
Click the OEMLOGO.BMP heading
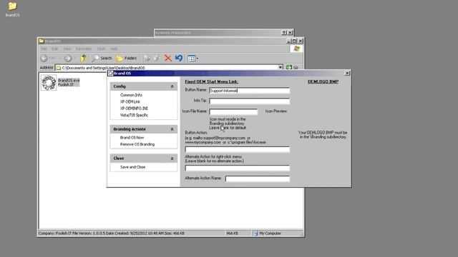pyautogui.click(x=323, y=81)
